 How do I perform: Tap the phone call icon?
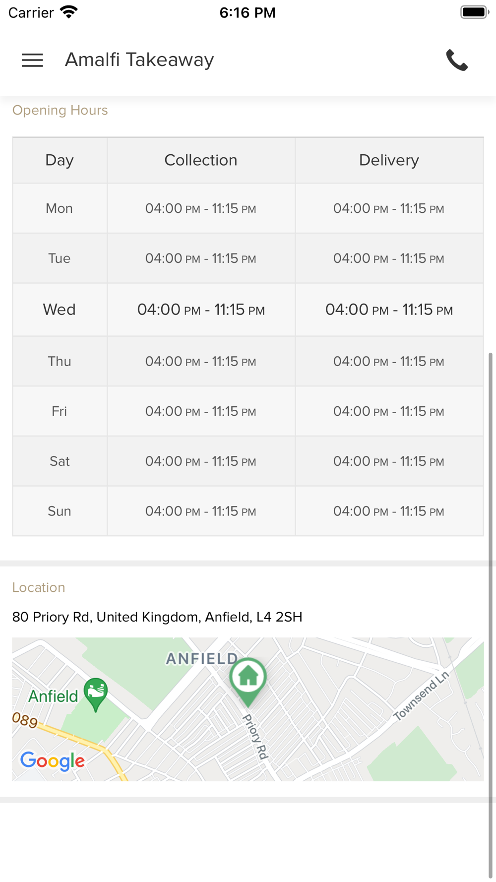tap(456, 60)
